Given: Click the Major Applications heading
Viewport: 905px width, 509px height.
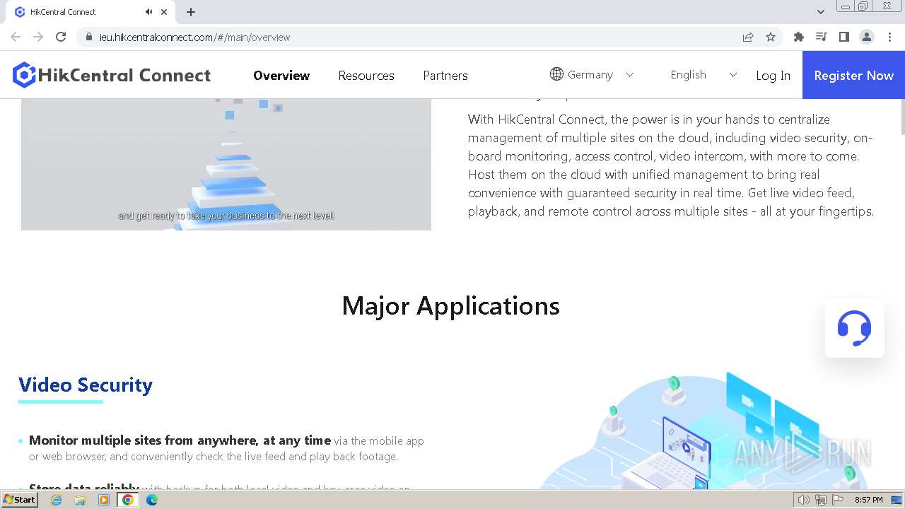Looking at the screenshot, I should tap(451, 305).
